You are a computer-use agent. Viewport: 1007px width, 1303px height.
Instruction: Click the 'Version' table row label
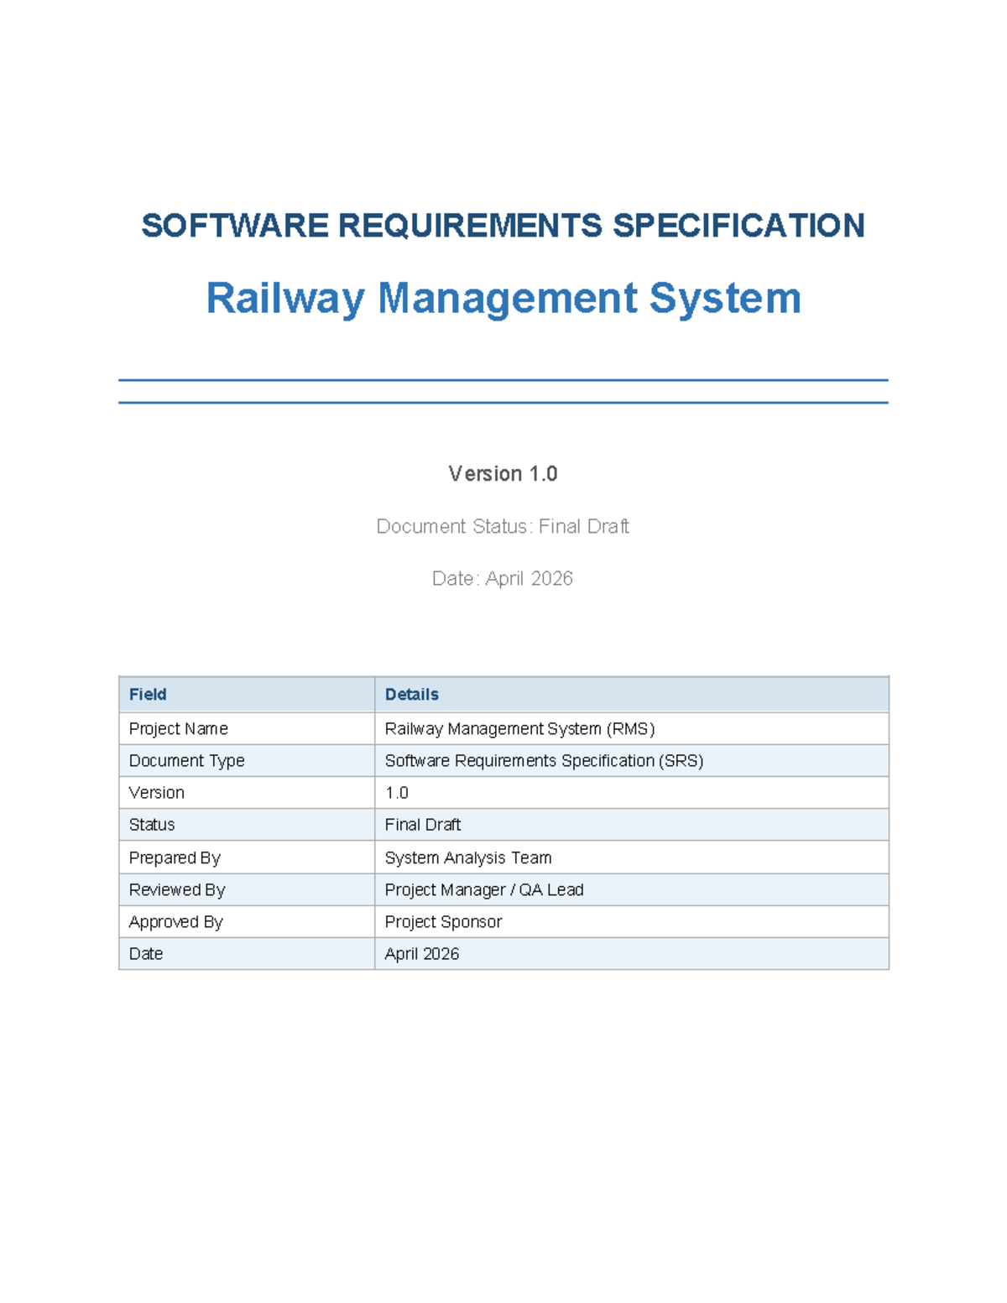(x=247, y=792)
